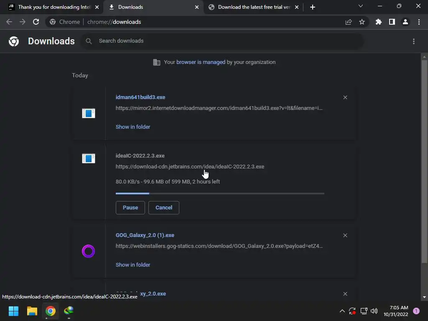Image resolution: width=428 pixels, height=321 pixels.
Task: Click the GOG Galaxy purple ring icon
Action: pyautogui.click(x=89, y=251)
